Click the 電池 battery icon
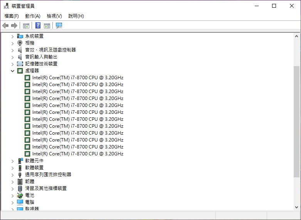This screenshot has width=301, height=220. point(20,195)
